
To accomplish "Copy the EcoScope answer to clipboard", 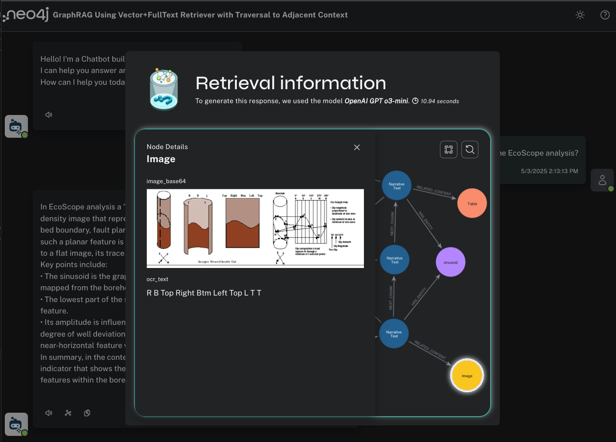I will click(x=87, y=413).
